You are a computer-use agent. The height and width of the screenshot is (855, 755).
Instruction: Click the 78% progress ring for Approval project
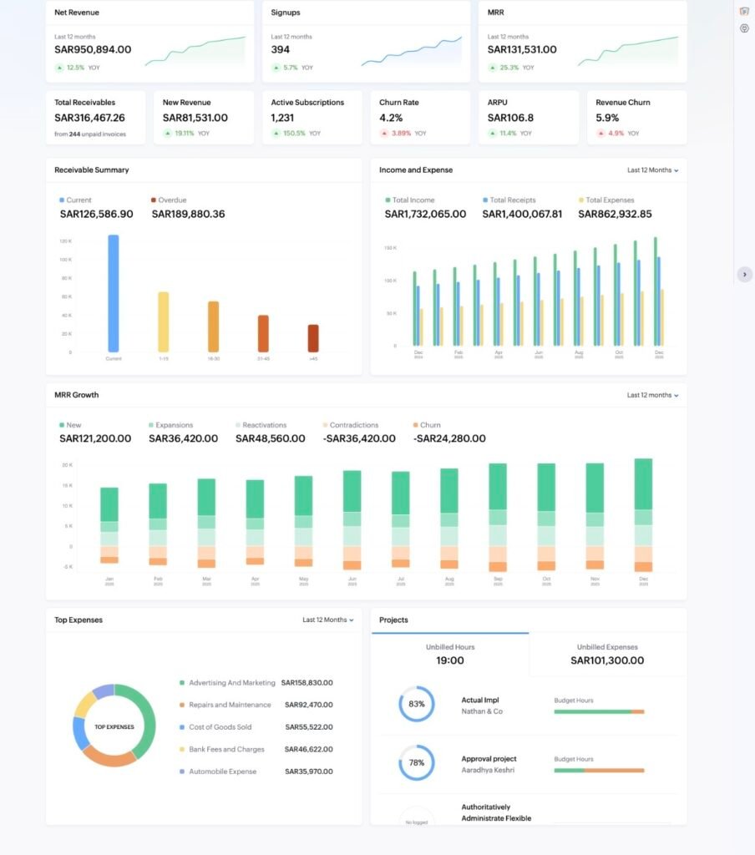tap(416, 762)
